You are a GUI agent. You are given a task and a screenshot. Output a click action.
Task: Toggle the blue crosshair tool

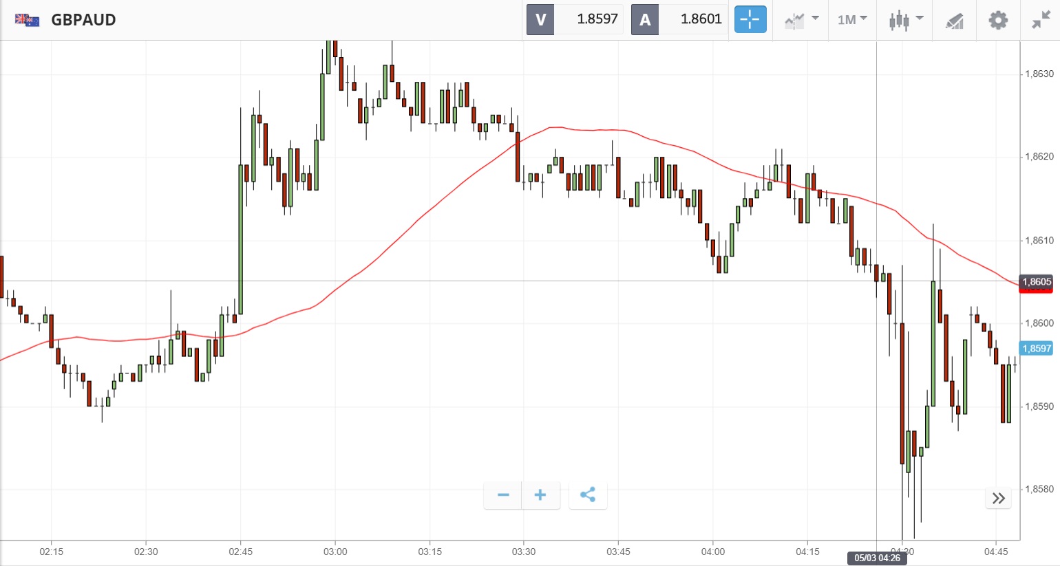[750, 19]
